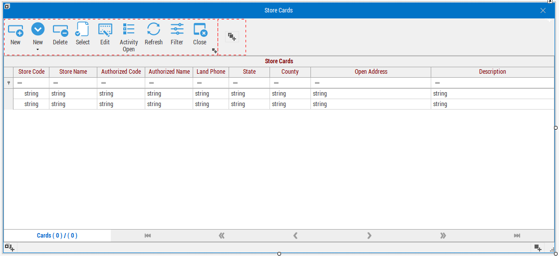Select the second row's Store Name cell

click(73, 104)
